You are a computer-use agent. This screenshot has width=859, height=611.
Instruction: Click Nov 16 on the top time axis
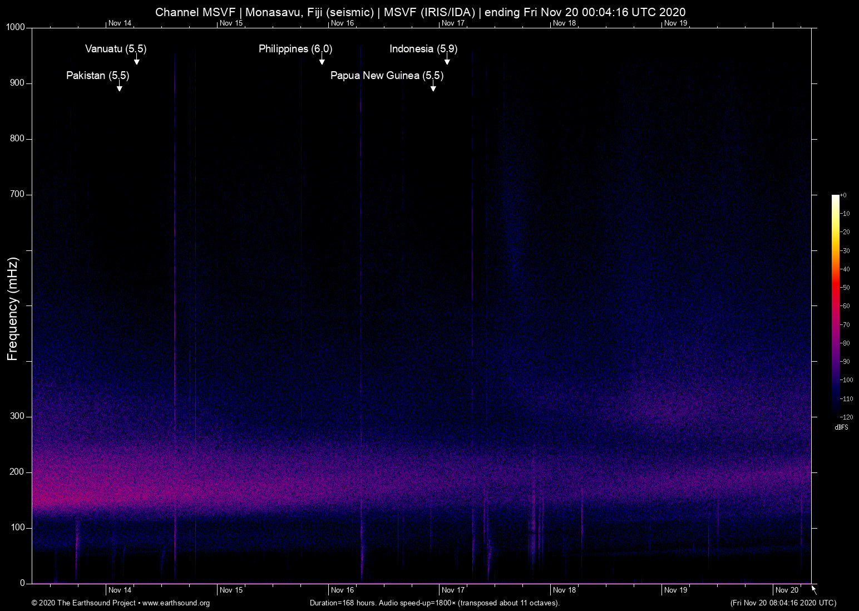[342, 23]
